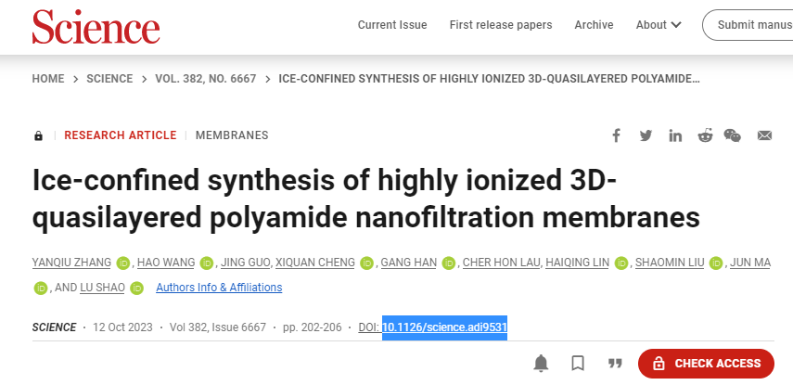The image size is (793, 385).
Task: Share article on Reddit icon
Action: (705, 135)
